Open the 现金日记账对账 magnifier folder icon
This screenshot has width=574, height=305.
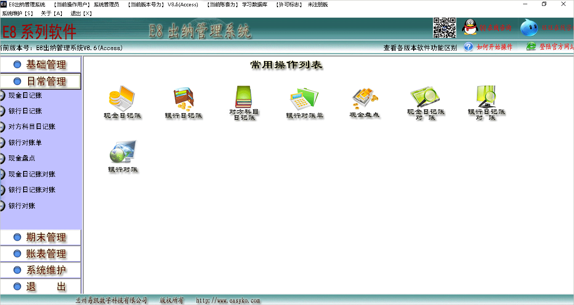425,103
